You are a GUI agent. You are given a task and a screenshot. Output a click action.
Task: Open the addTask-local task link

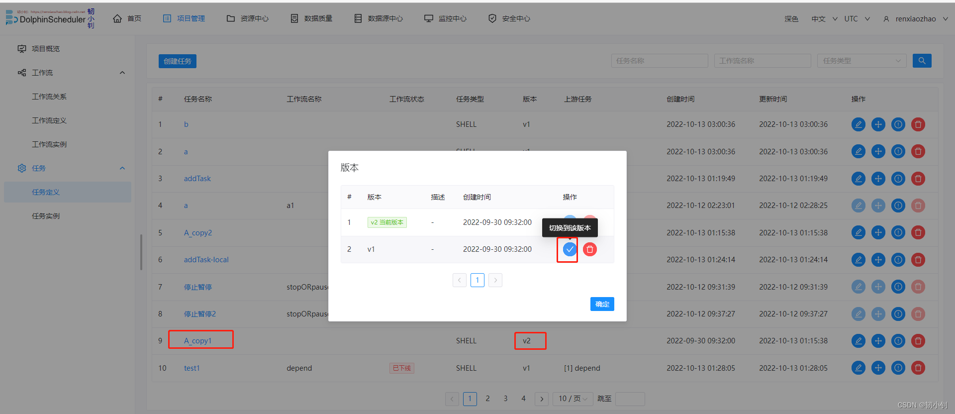click(x=206, y=260)
